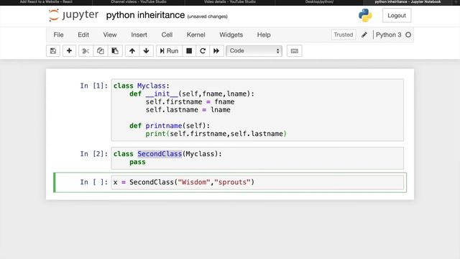
Task: Restart the kernel with circular arrow
Action: point(203,51)
